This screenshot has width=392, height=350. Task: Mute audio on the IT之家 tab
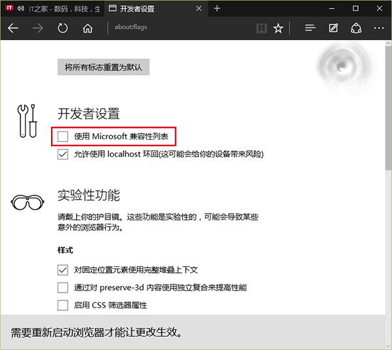tap(21, 8)
